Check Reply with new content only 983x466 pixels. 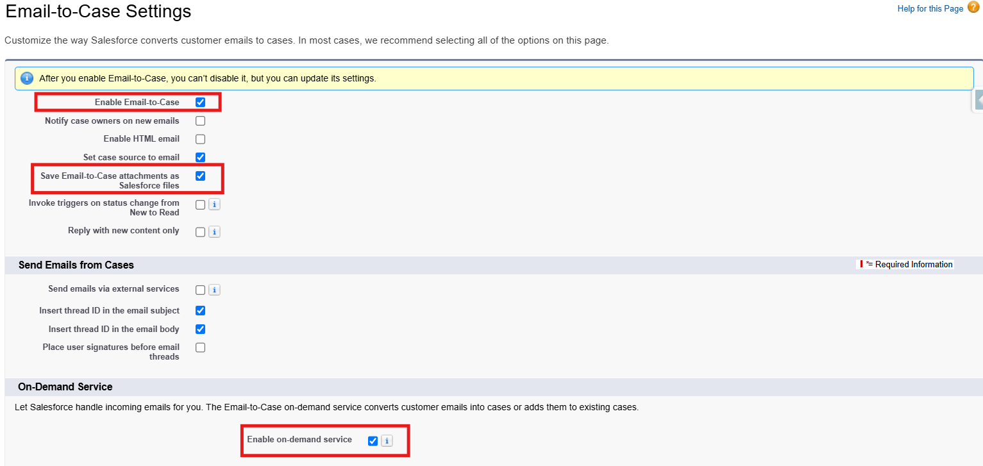pos(201,231)
